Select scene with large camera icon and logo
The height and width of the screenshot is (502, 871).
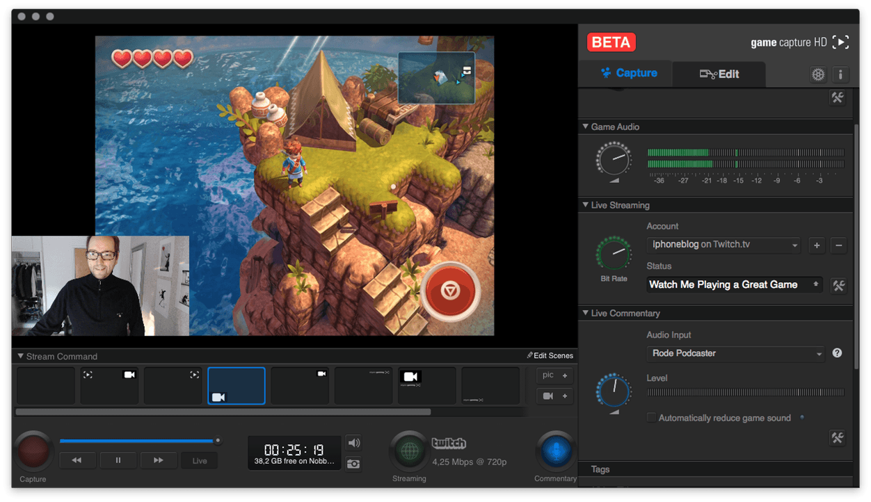tap(426, 386)
